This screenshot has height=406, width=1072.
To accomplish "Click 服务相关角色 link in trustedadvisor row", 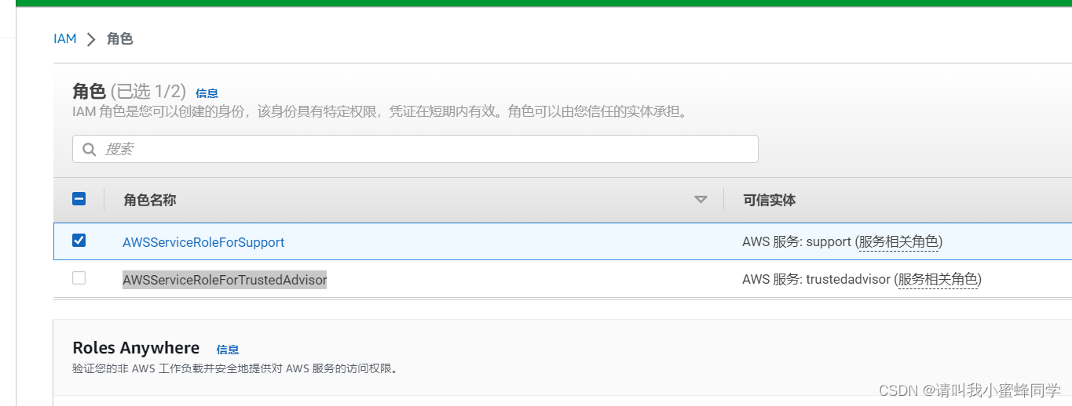I will [938, 279].
